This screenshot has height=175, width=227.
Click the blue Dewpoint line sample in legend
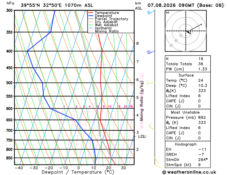(91, 16)
